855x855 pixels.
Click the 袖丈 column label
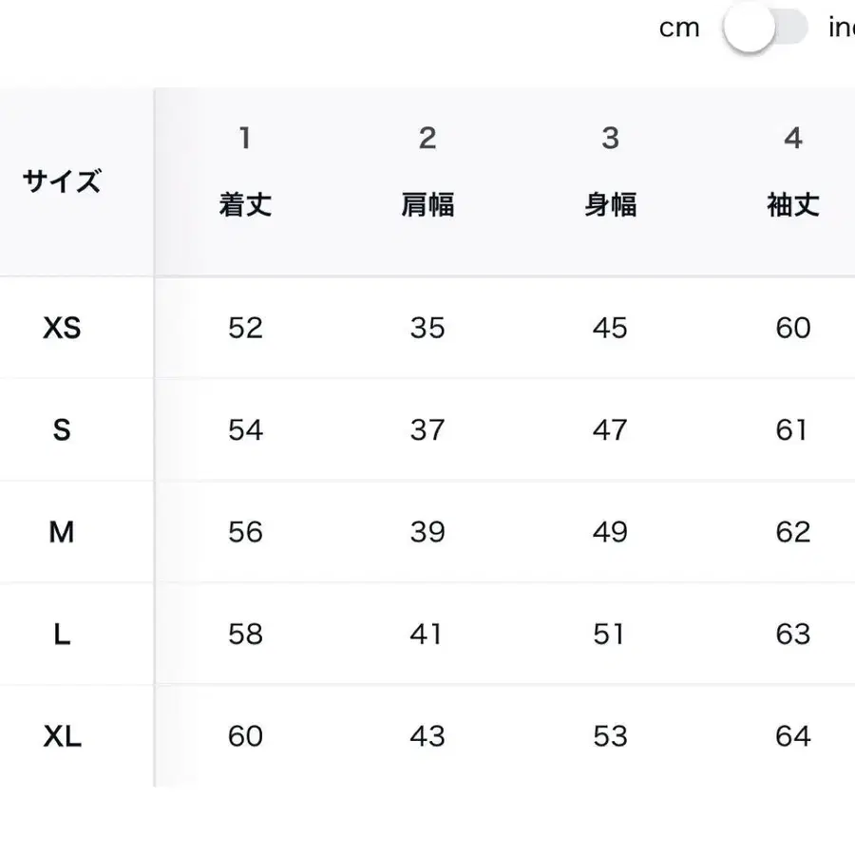point(793,203)
